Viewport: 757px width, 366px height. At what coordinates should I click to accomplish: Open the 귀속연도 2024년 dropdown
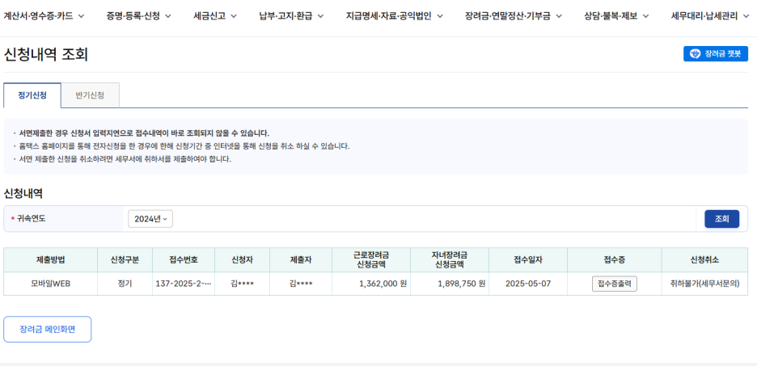(150, 219)
